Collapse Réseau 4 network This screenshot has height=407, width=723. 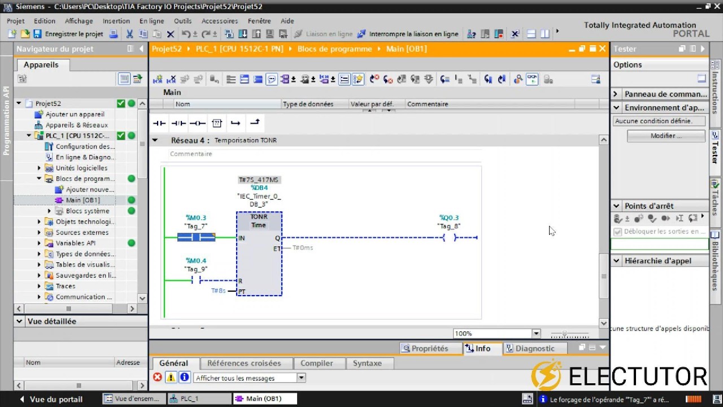coord(155,140)
